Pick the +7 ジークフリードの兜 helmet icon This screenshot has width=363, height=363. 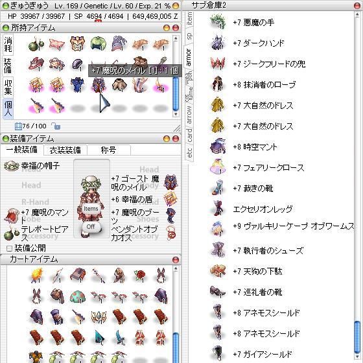[x=218, y=64]
